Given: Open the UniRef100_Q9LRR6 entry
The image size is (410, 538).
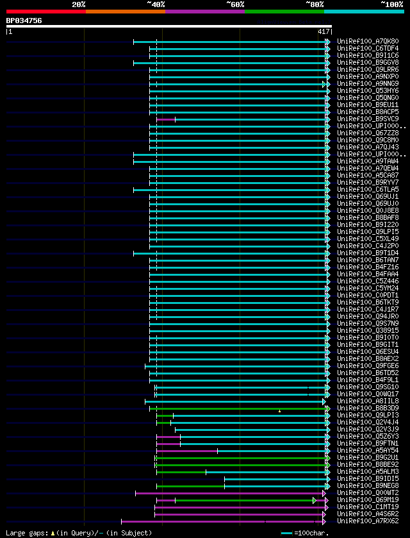Looking at the screenshot, I should pyautogui.click(x=368, y=70).
